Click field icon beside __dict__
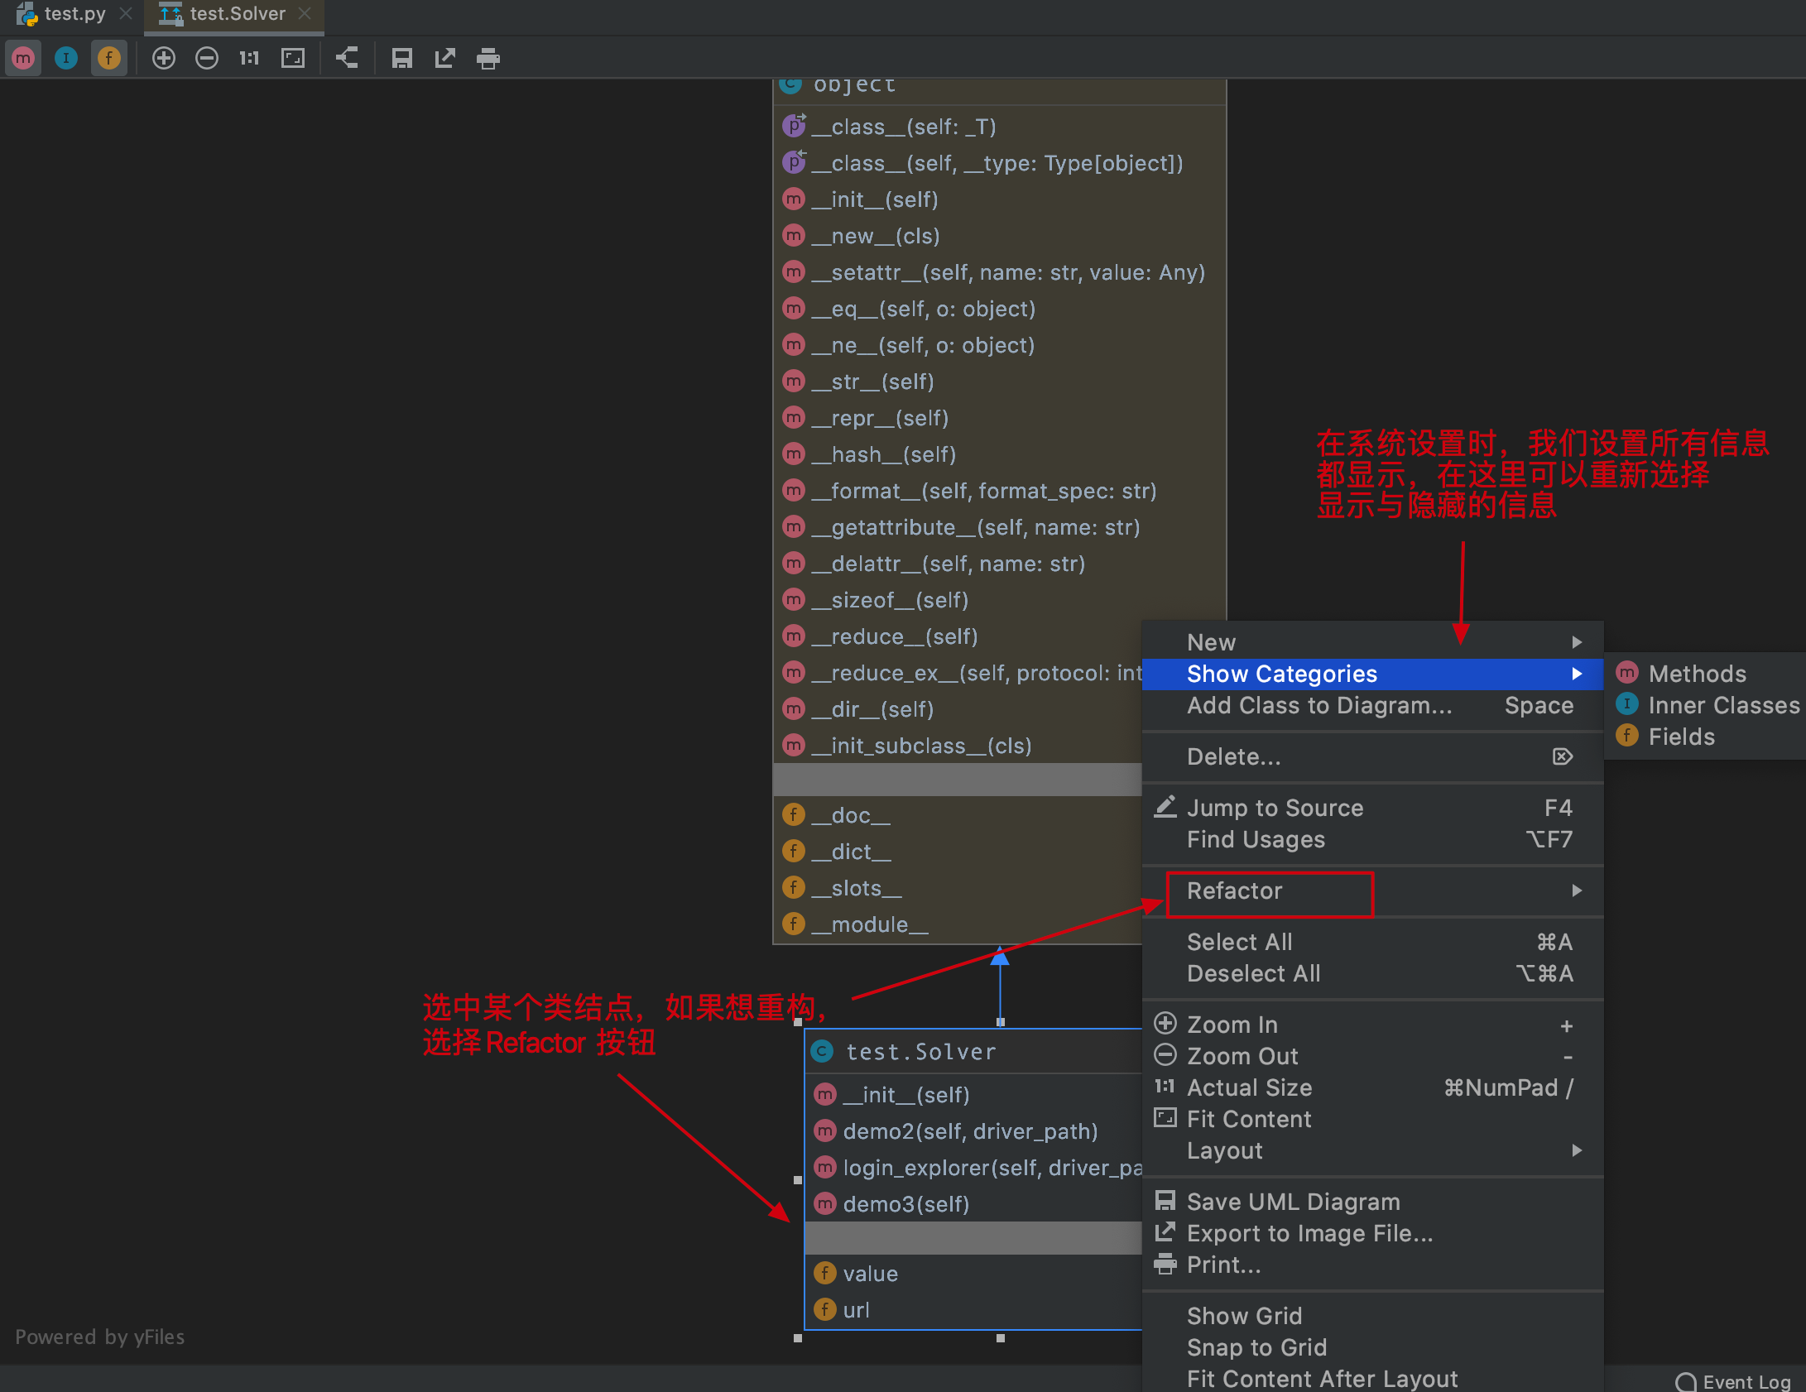This screenshot has height=1392, width=1806. 794,852
